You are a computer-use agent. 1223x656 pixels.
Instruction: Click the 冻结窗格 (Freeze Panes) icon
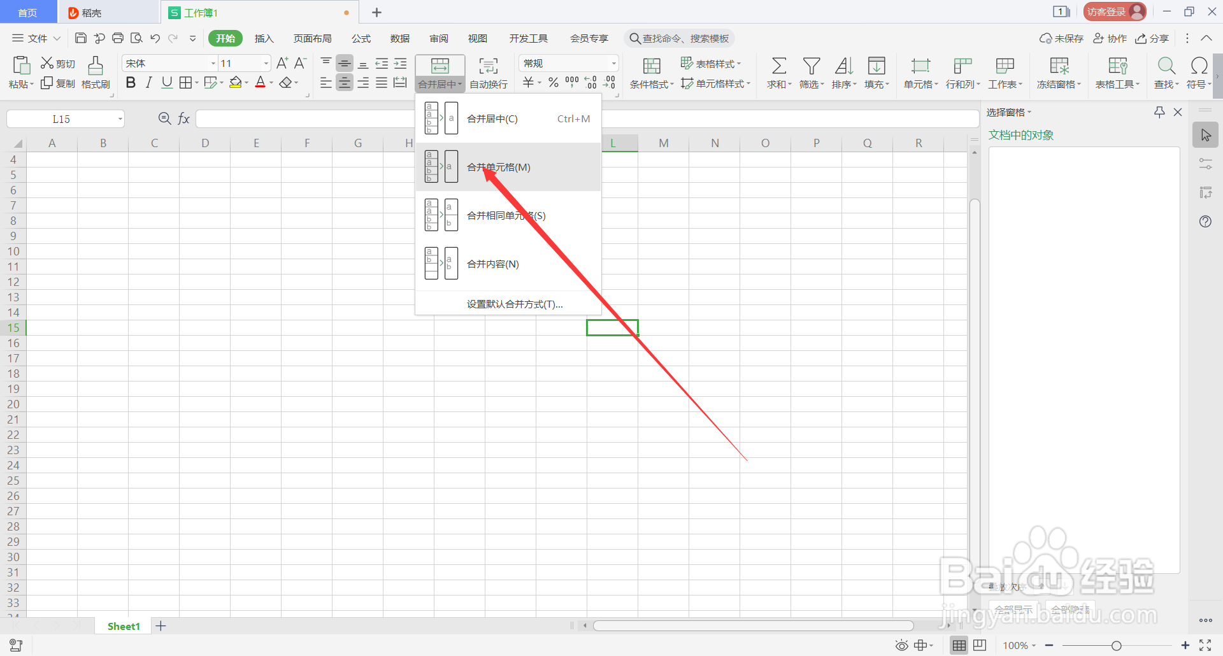1058,72
